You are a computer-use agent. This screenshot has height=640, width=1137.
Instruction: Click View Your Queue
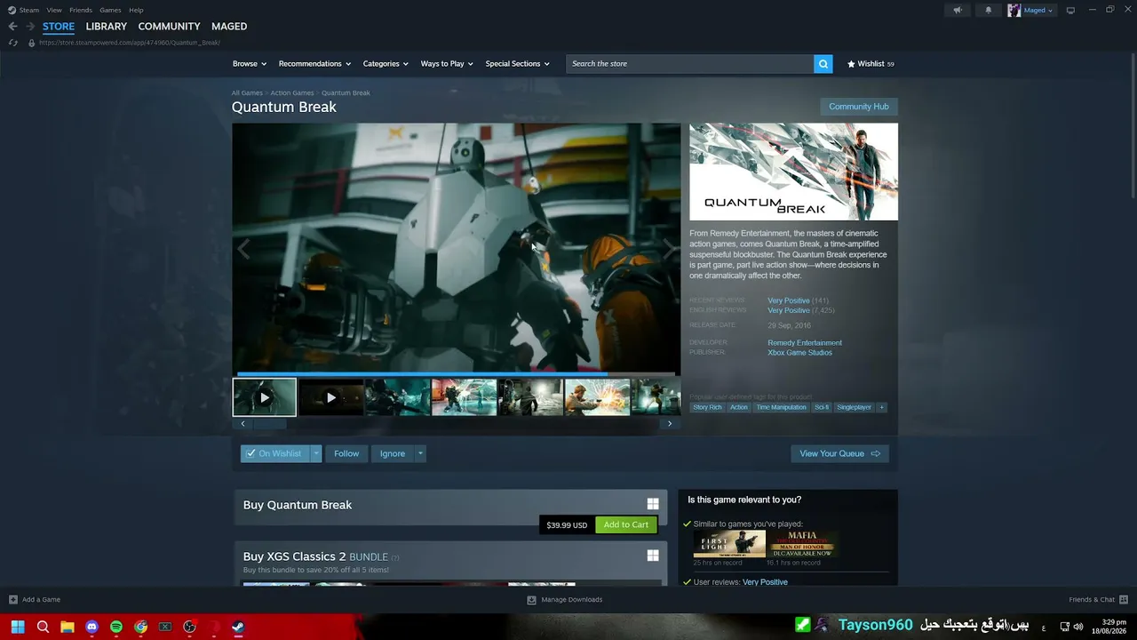839,453
